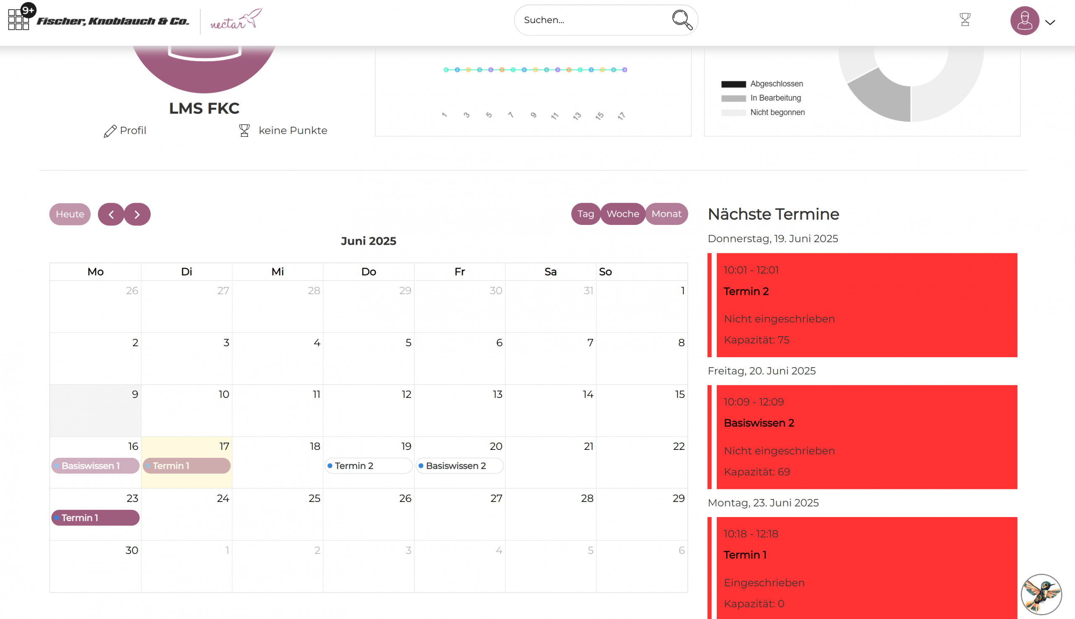
Task: Click the trophy keine Punkte icon
Action: click(x=244, y=131)
